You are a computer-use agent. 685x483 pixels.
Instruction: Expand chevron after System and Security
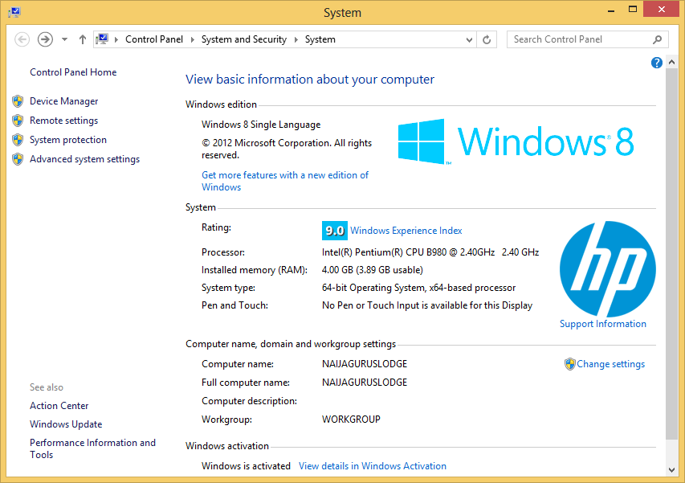pyautogui.click(x=296, y=39)
